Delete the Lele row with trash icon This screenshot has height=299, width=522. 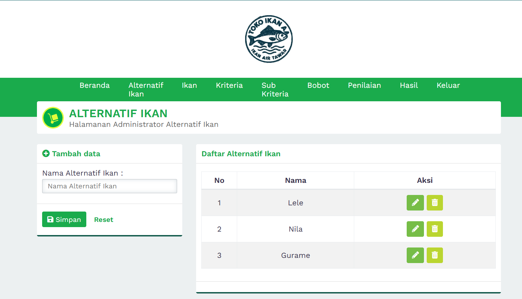click(435, 203)
